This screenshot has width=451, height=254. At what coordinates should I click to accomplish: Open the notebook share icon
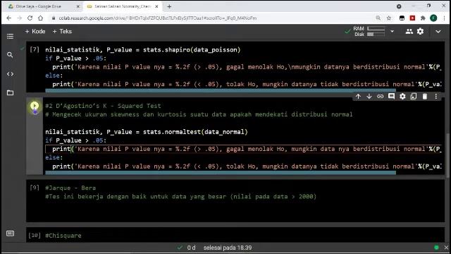[x=409, y=31]
